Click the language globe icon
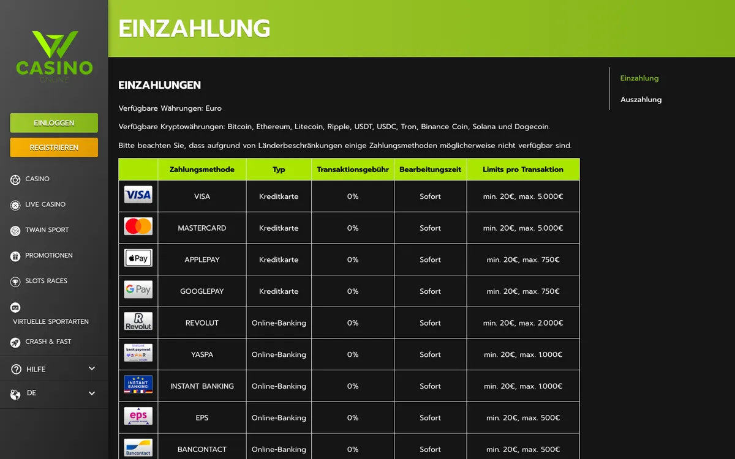This screenshot has height=459, width=735. click(16, 395)
